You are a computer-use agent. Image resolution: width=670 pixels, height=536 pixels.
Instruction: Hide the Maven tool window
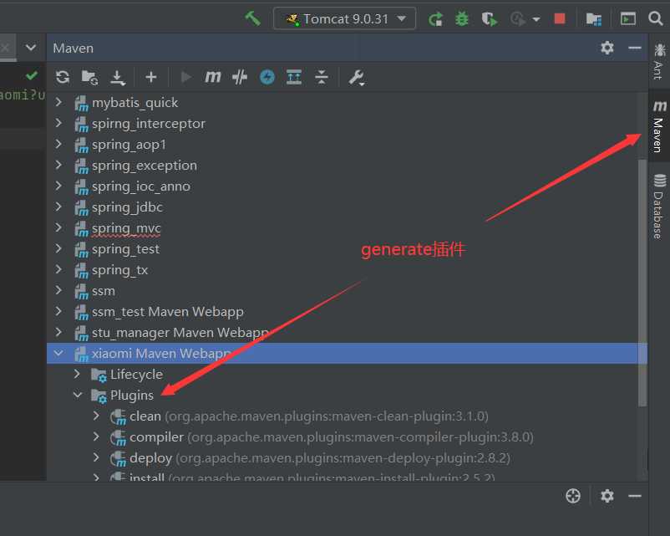click(635, 48)
